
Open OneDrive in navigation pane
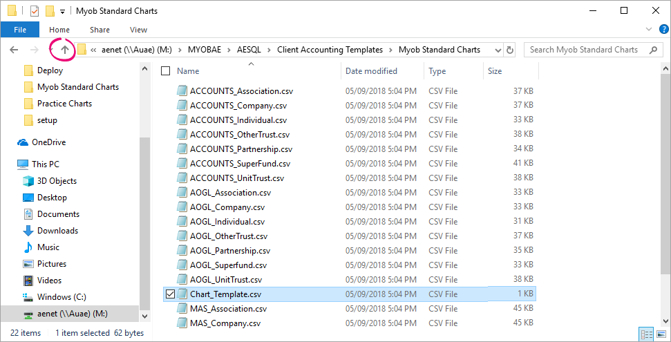click(x=48, y=142)
